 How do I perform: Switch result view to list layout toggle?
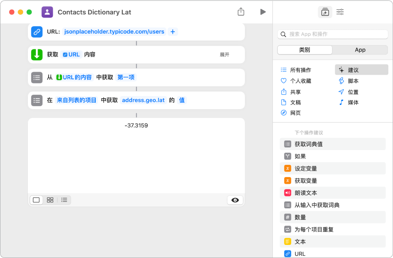pos(64,200)
